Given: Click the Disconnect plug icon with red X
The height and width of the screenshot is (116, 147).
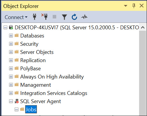Looking at the screenshot, I should (45, 17).
